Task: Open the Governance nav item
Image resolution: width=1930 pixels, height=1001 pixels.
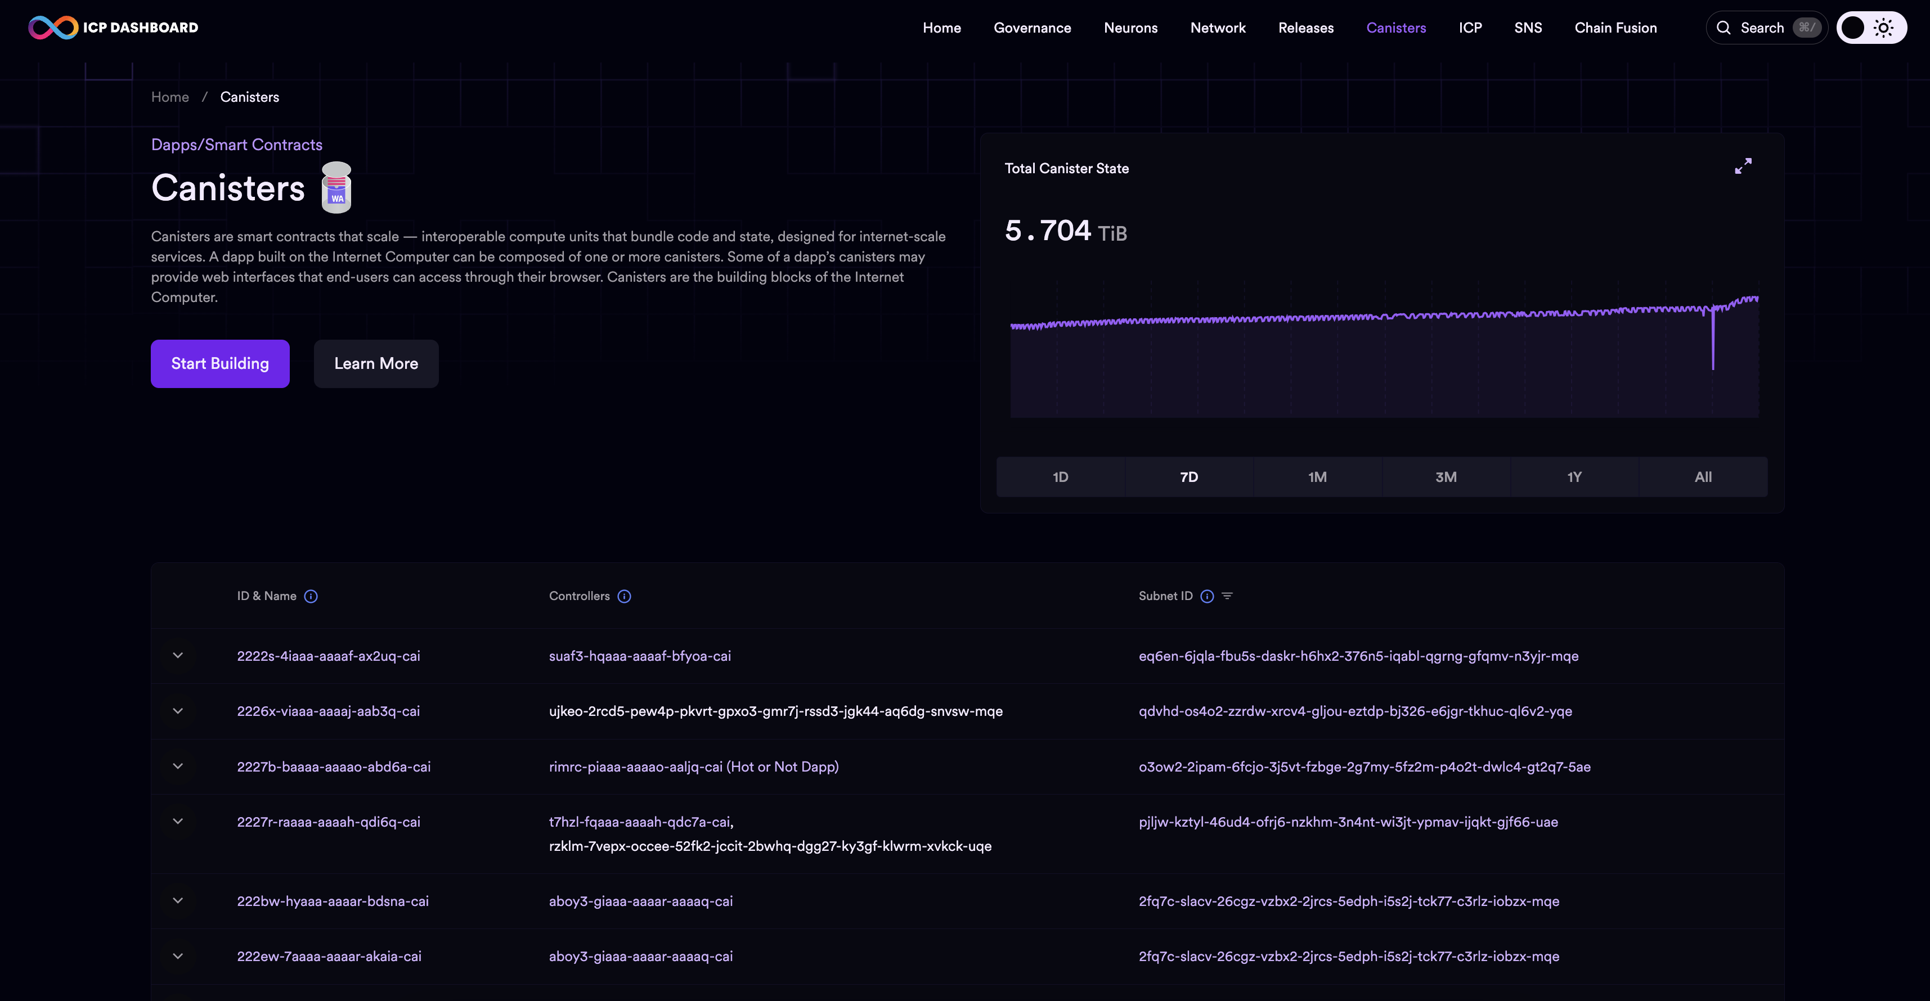Action: (x=1033, y=28)
